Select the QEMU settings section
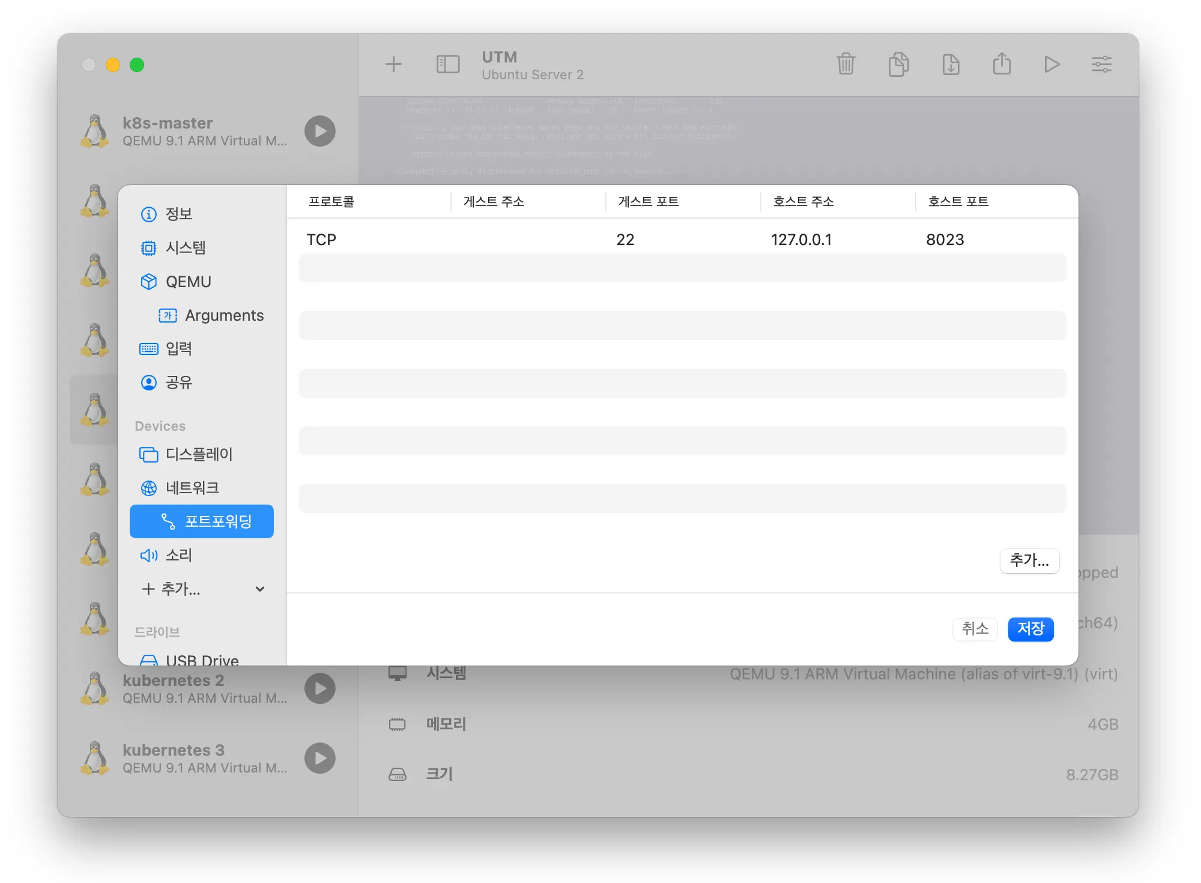The height and width of the screenshot is (883, 1201). [x=188, y=282]
